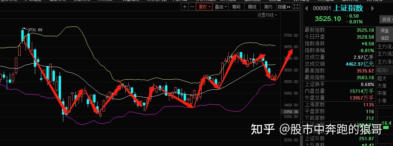Click the 3359.36 cursor price tag
This screenshot has width=393, height=146.
coord(290,112)
